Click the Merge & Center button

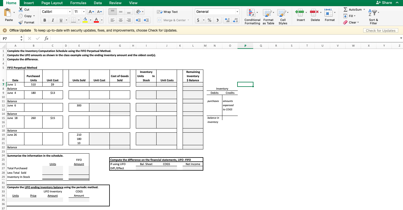coord(173,20)
